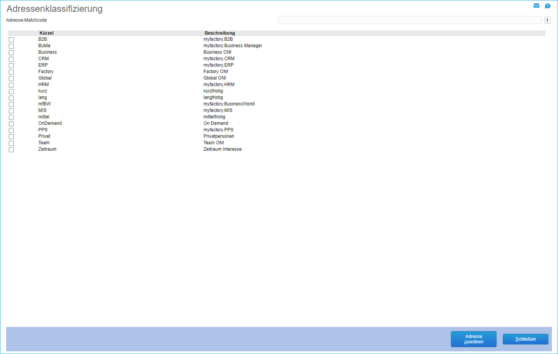Open the help question mark icon
558x354 pixels.
coord(547,6)
